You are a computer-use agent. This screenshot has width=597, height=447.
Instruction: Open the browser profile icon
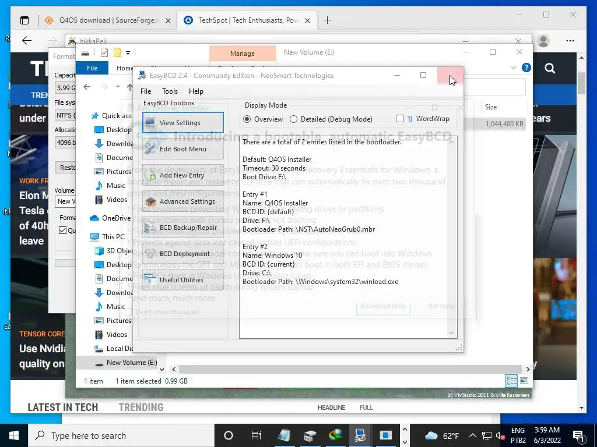click(543, 41)
